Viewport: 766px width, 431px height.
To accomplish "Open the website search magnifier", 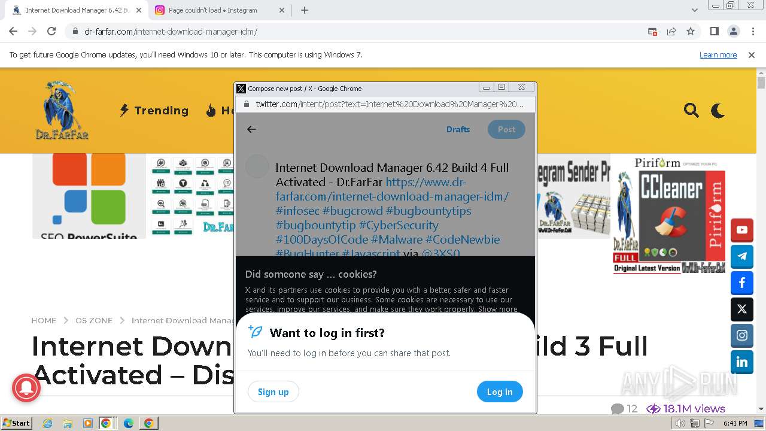I will click(691, 110).
